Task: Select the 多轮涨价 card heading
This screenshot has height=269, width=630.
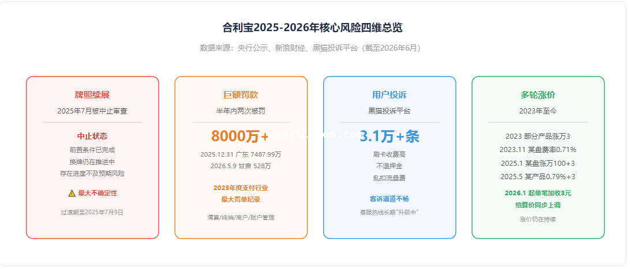Action: [538, 95]
